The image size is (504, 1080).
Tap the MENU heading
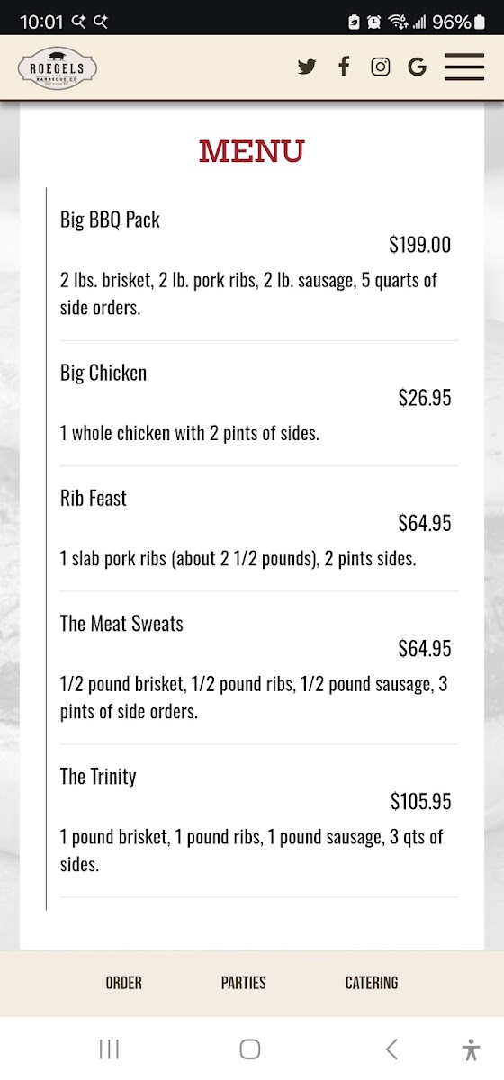(x=252, y=151)
